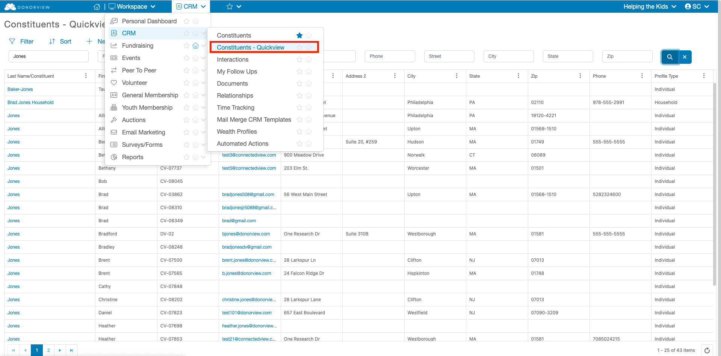
Task: Click the home icon beside Fundraising
Action: (195, 46)
